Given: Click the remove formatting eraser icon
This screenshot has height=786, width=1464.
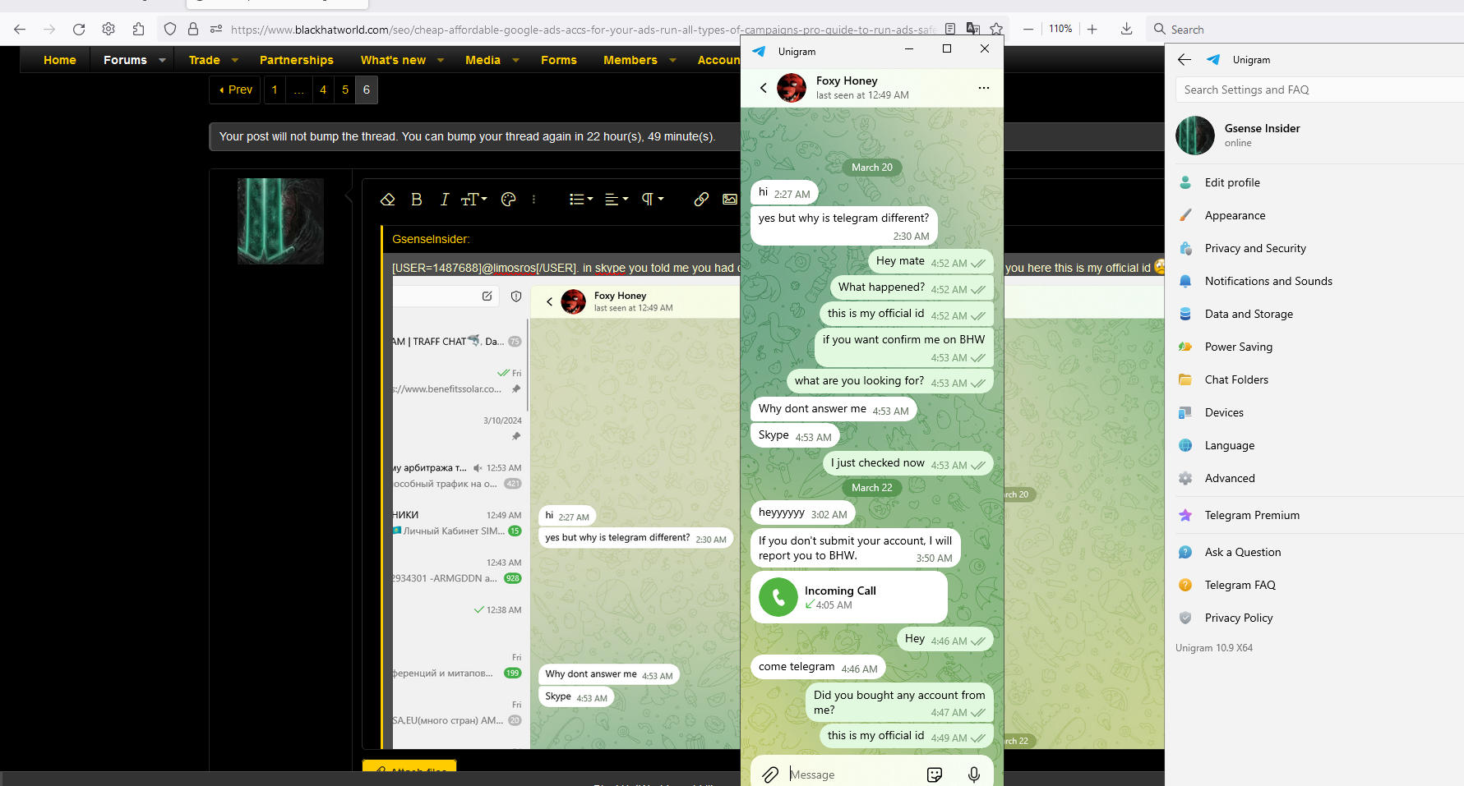Looking at the screenshot, I should [x=388, y=199].
